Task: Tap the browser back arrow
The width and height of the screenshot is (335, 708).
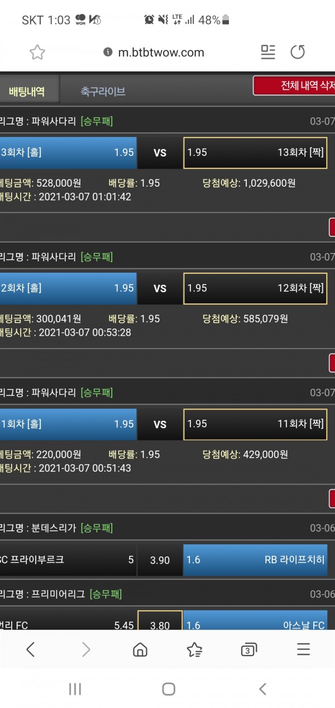Action: (x=31, y=649)
